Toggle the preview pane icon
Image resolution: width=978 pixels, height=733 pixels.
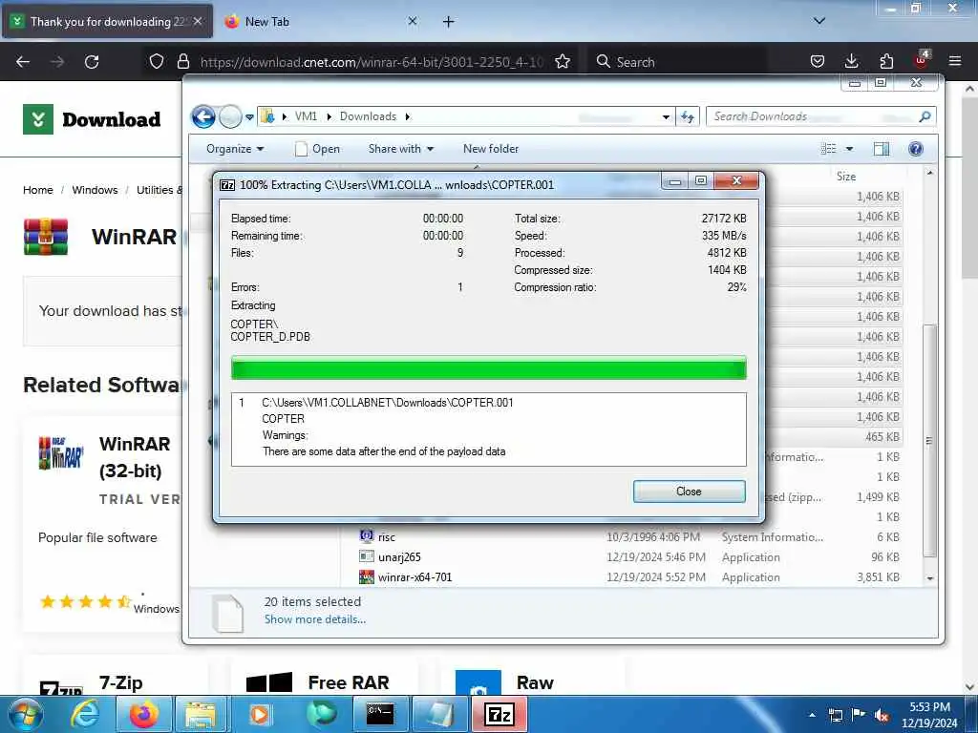882,149
